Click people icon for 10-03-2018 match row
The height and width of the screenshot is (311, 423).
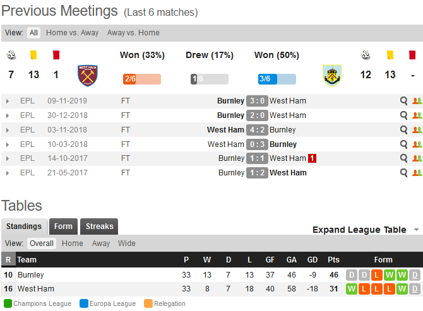(x=417, y=144)
